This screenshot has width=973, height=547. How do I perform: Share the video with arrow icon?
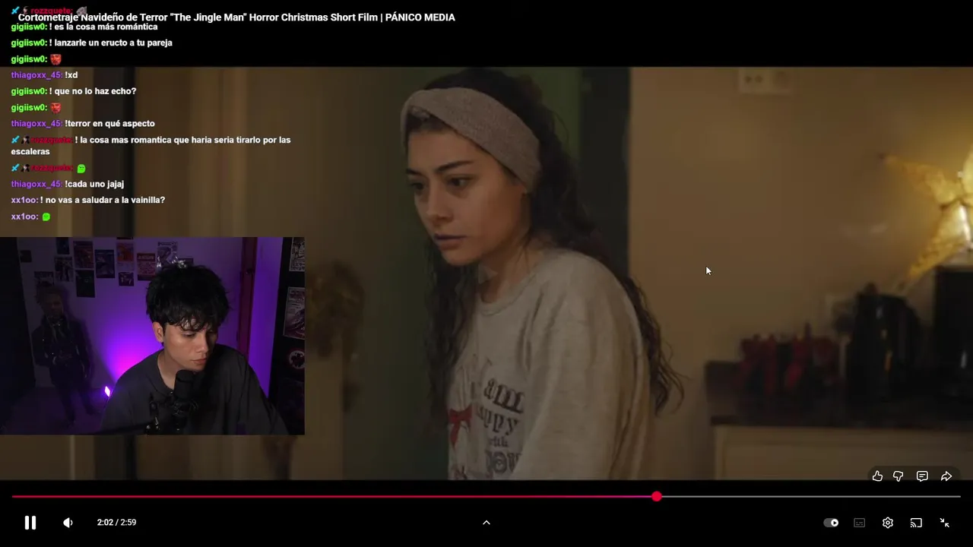[x=946, y=476]
